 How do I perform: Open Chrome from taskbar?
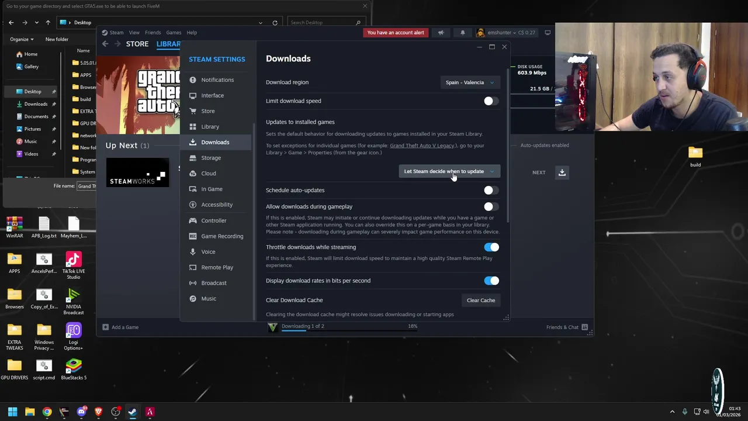[x=47, y=412]
